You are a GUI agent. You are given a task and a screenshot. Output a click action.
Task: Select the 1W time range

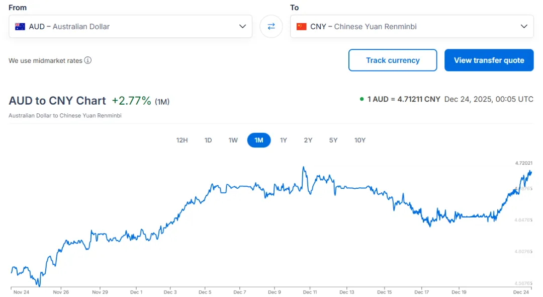coord(233,140)
